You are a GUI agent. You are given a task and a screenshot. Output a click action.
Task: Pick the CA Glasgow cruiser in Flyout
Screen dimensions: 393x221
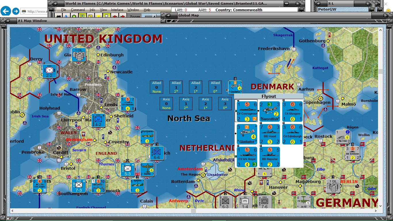coord(292,111)
